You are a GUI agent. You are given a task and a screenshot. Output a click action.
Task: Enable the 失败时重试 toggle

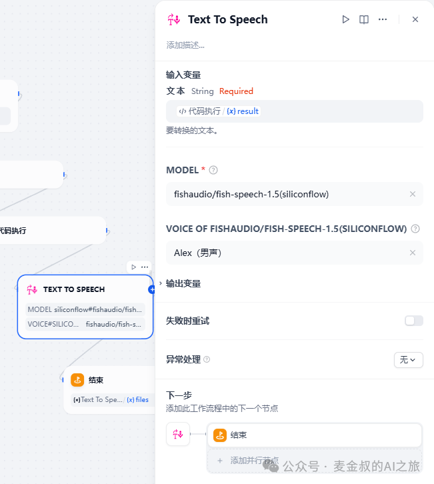413,321
